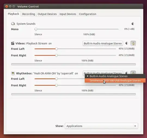Click Videos Front Right 40% value
This screenshot has height=138, width=147.
click(127, 55)
